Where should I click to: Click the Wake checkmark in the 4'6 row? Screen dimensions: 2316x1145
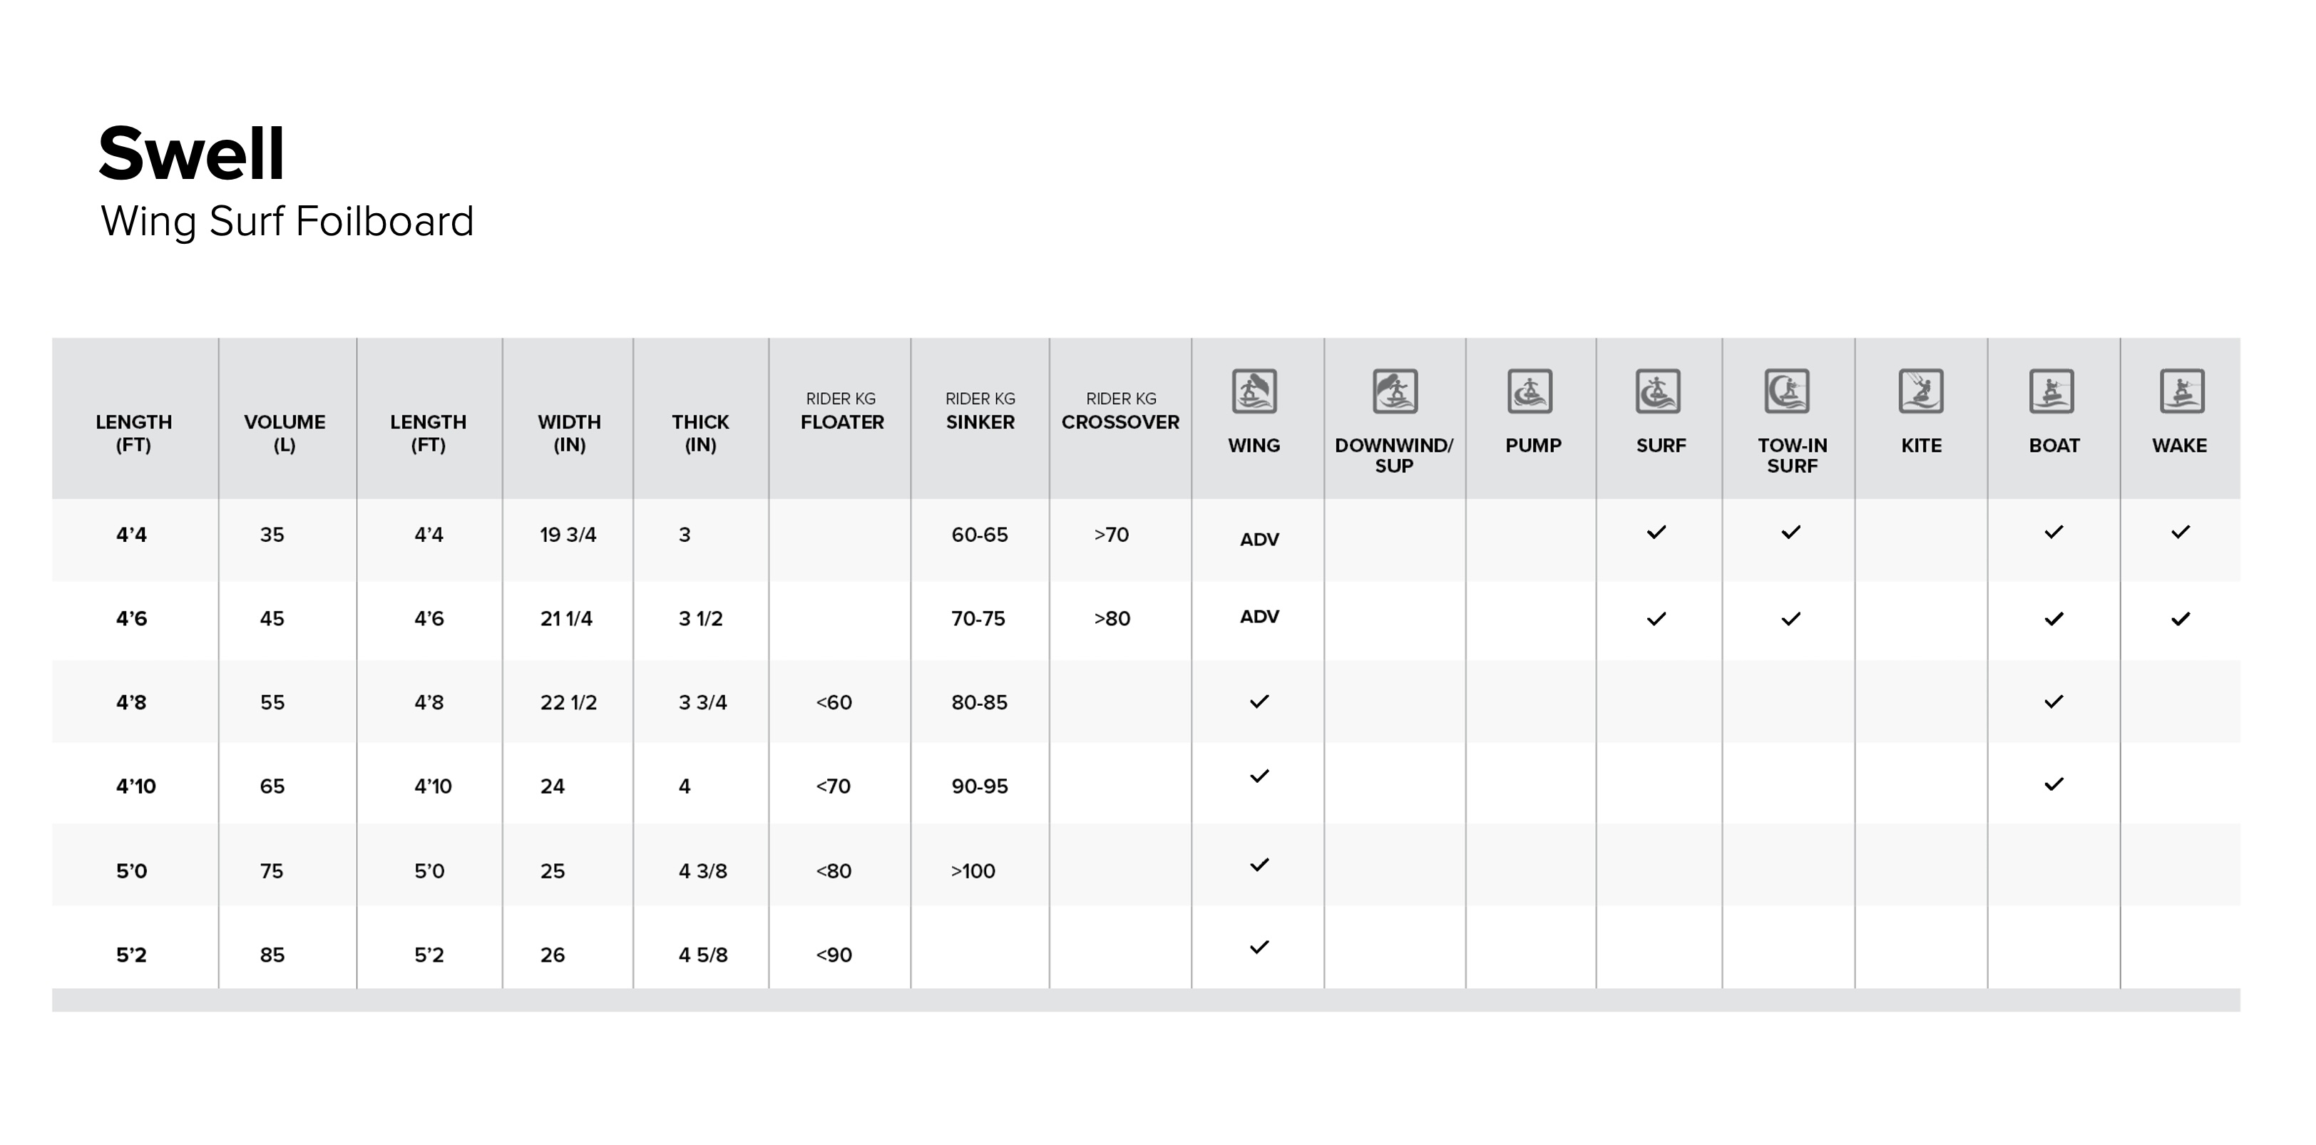click(x=2181, y=618)
